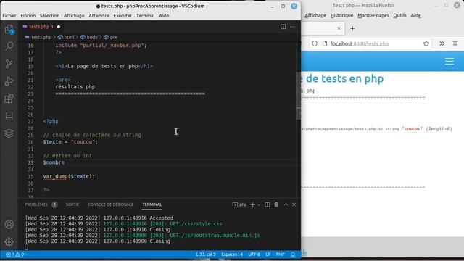
Task: Open the terminal launch profile dropdown arrow
Action: [259, 204]
